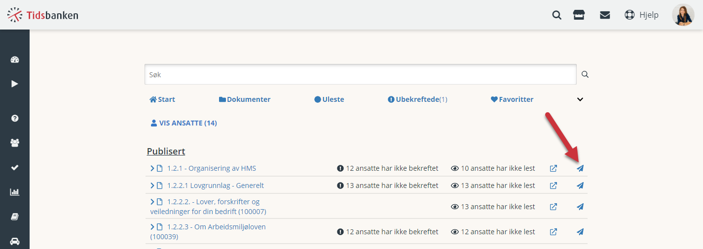This screenshot has height=249, width=703.
Task: Switch to the Dokumenter tab
Action: pos(245,99)
